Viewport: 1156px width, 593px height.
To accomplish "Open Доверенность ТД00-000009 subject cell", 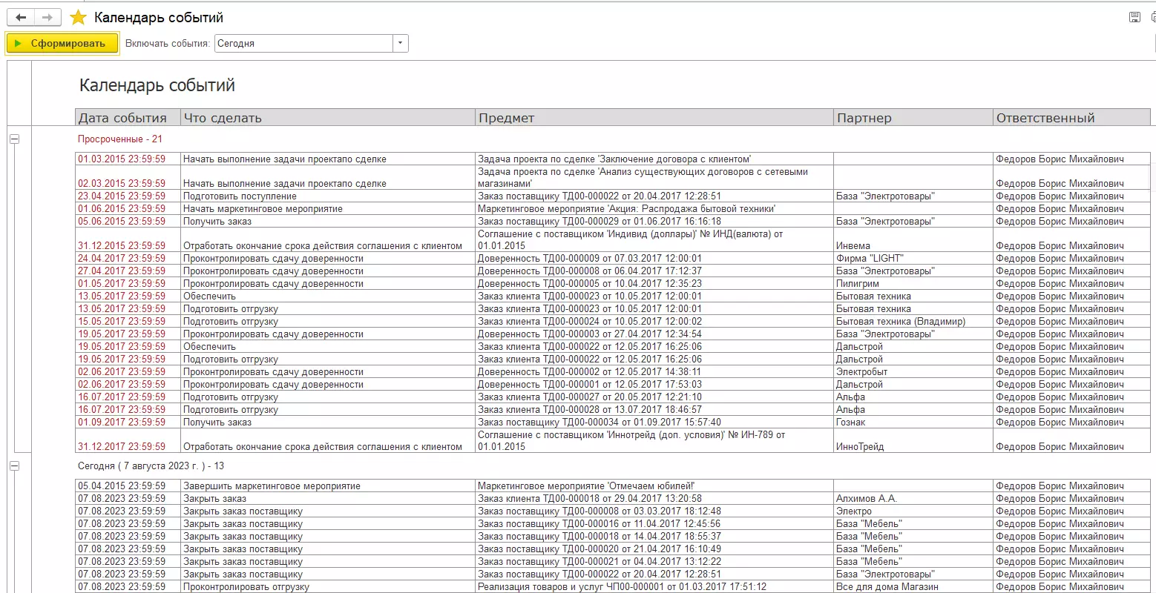I will pyautogui.click(x=590, y=259).
